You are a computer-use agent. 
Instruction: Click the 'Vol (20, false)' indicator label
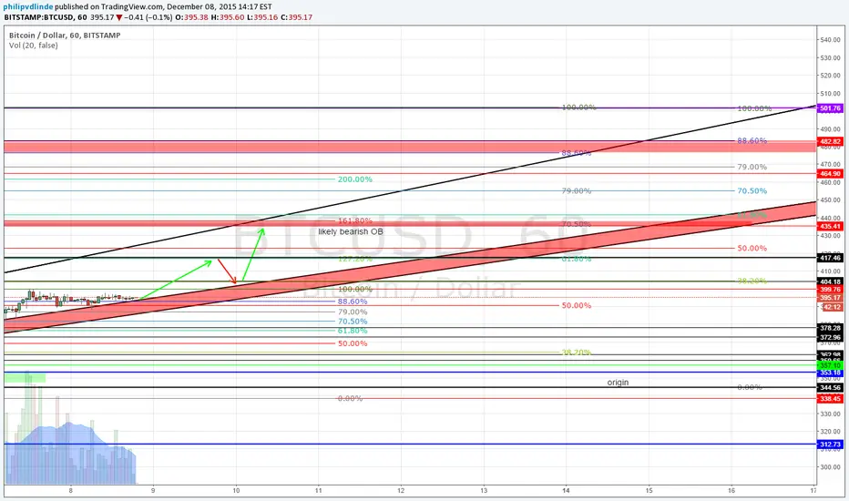34,46
